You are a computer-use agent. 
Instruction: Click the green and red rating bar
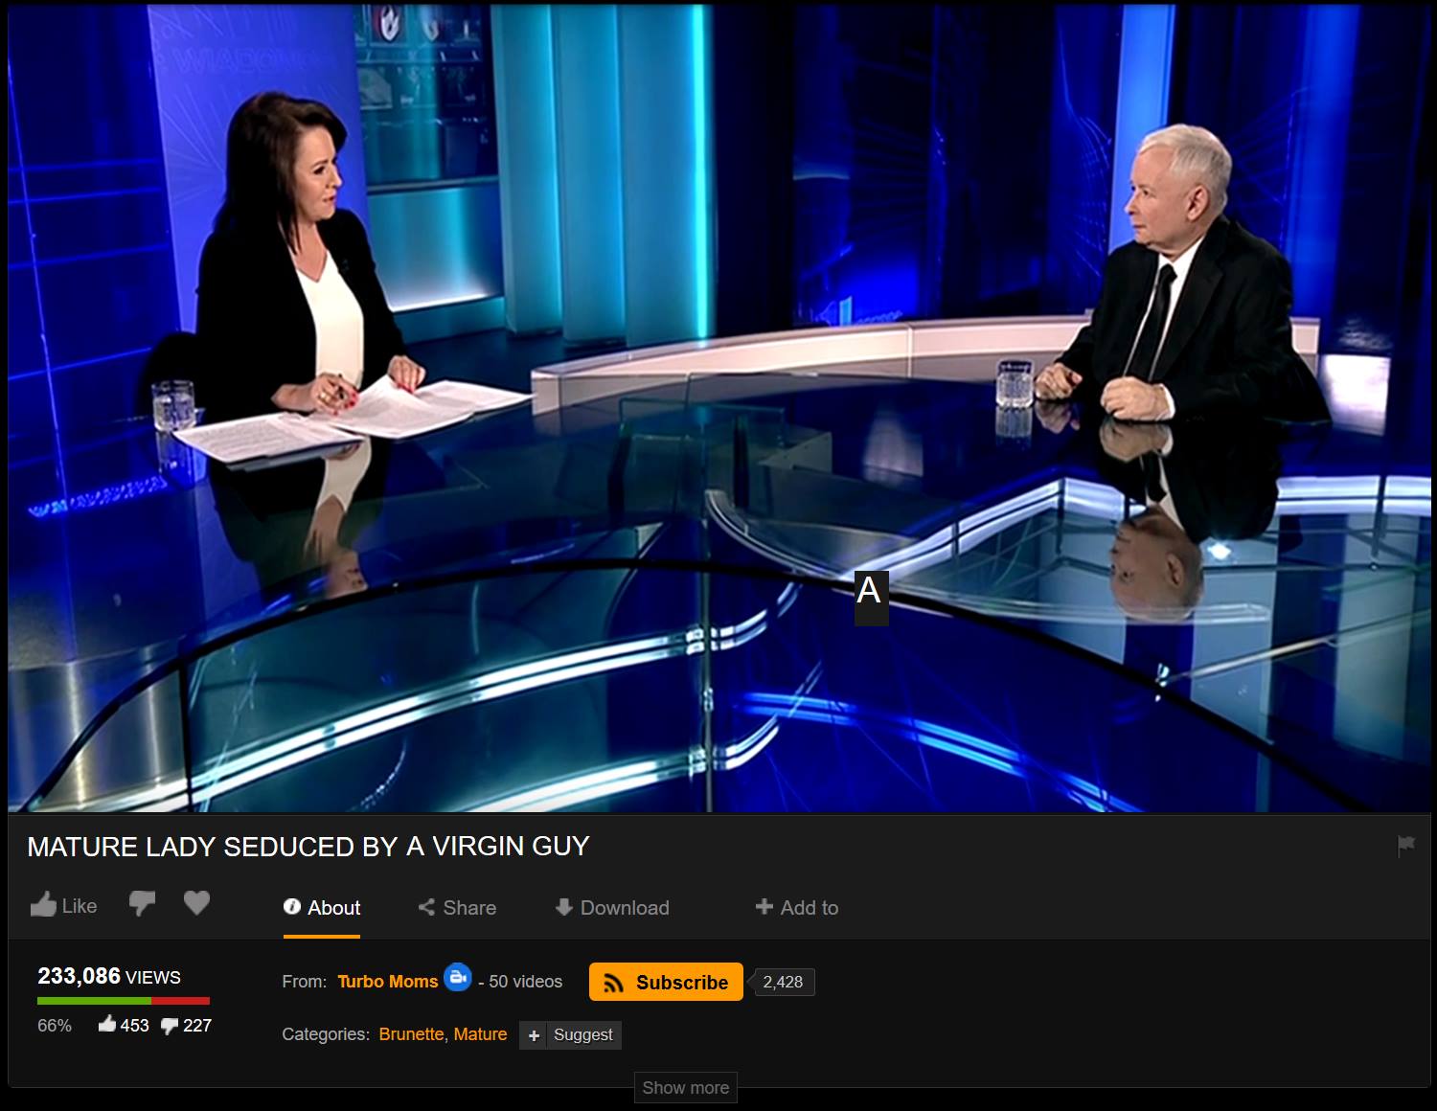(x=123, y=1001)
